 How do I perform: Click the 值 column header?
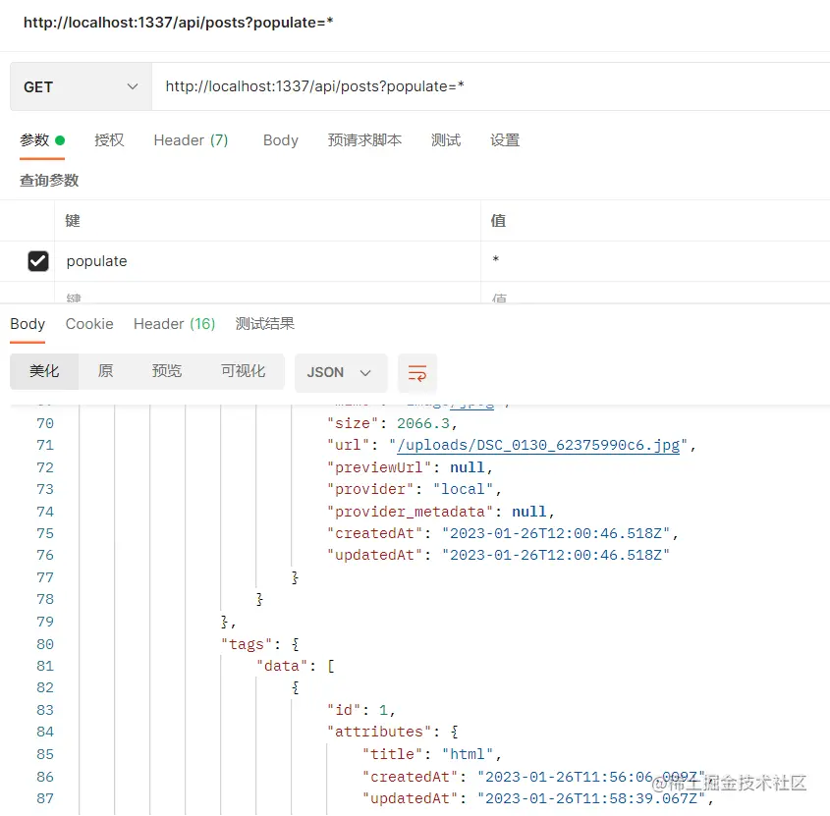pos(498,221)
